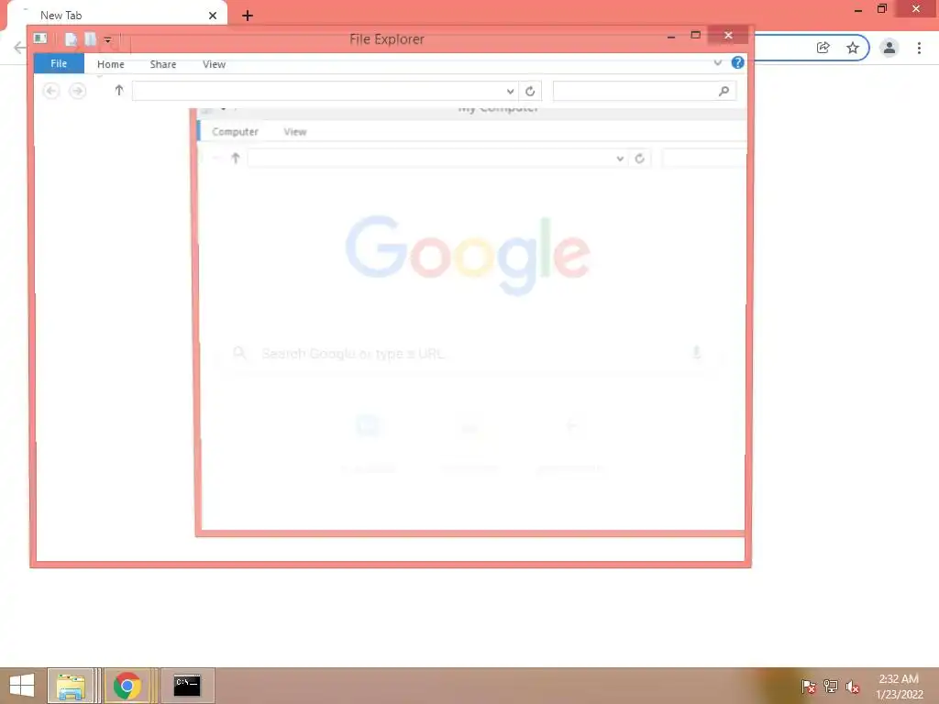Open the View tab in My Computer window
The width and height of the screenshot is (939, 704).
coord(294,132)
